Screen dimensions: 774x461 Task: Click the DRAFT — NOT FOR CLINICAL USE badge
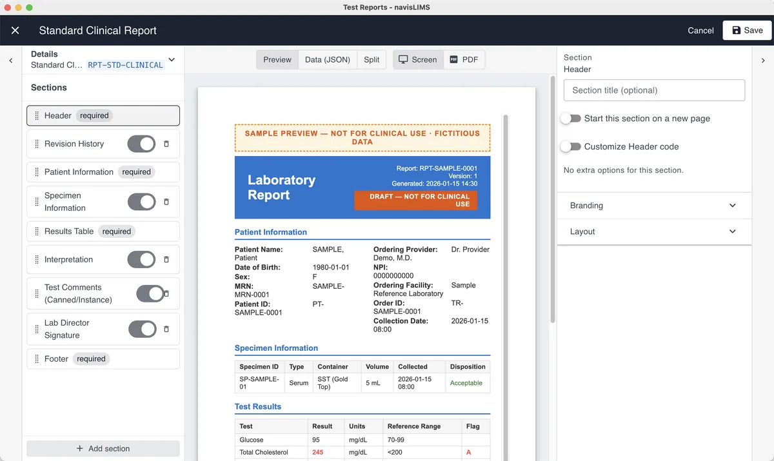click(x=415, y=200)
